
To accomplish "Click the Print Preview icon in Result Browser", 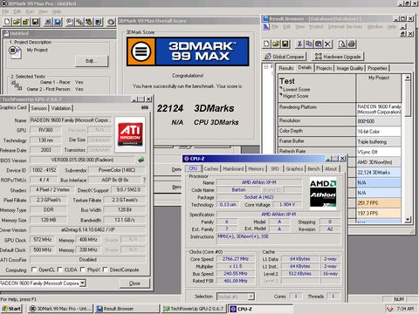I will (x=342, y=44).
